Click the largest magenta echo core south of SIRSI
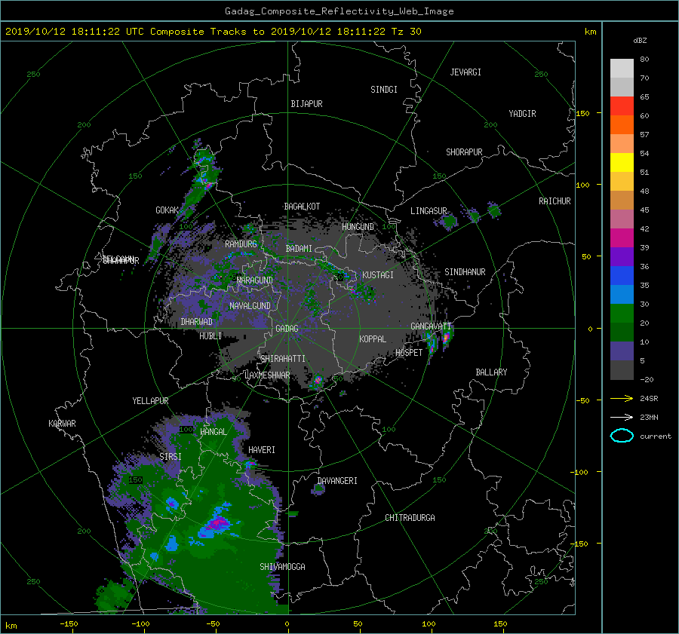The width and height of the screenshot is (679, 634). [x=218, y=523]
